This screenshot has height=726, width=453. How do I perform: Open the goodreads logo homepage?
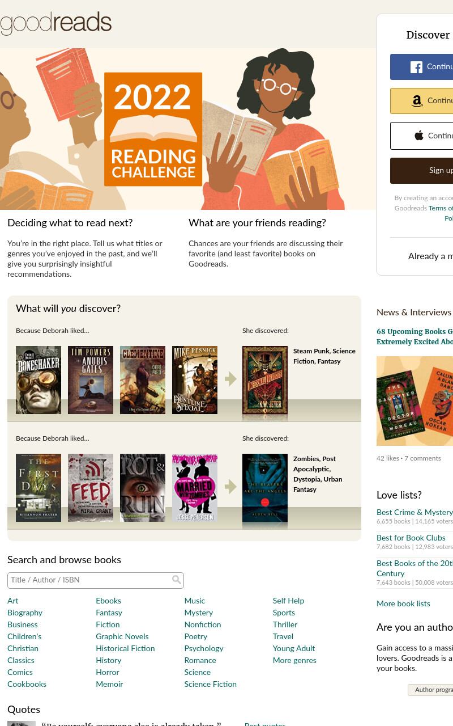(55, 24)
